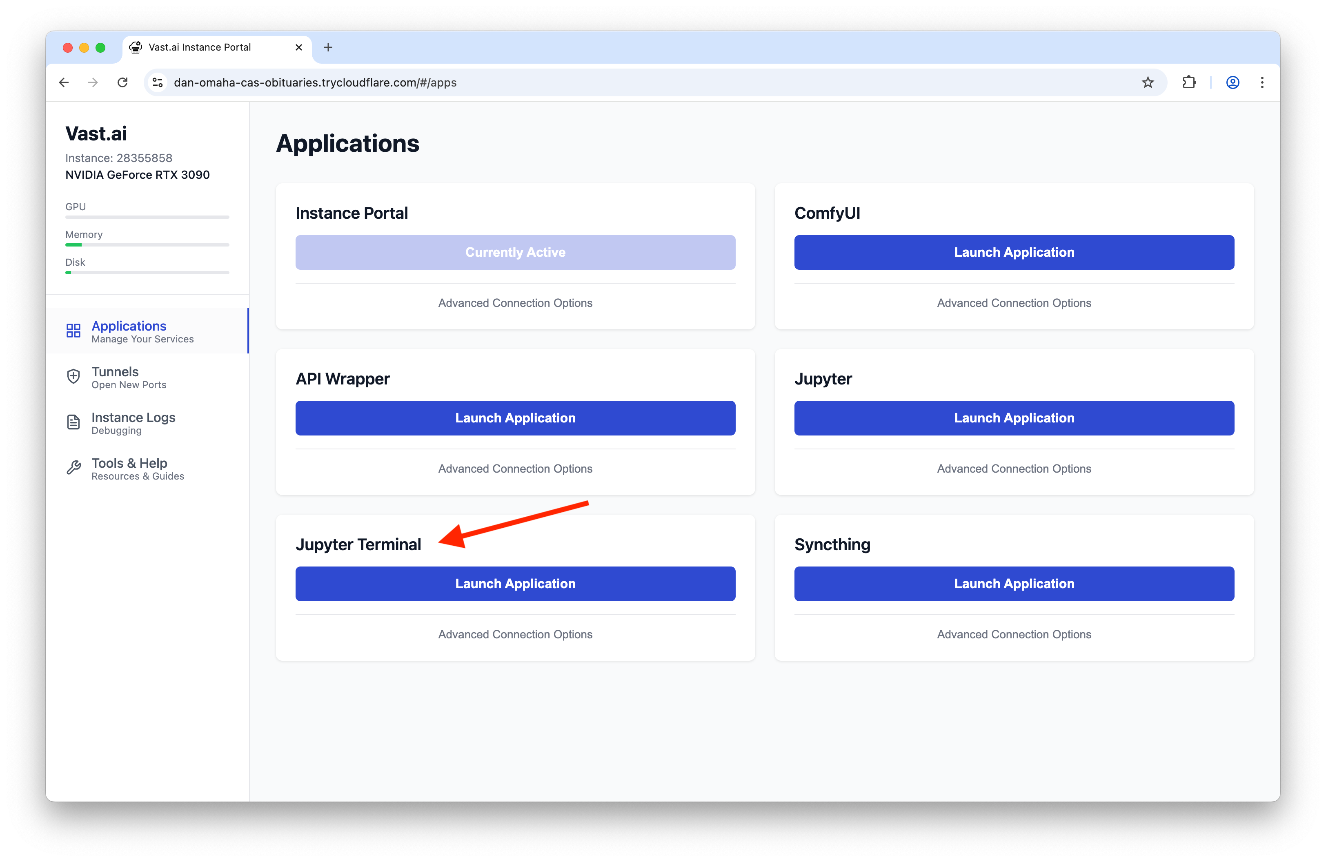Click the Vast.ai logo heading
The image size is (1326, 862).
coord(96,133)
